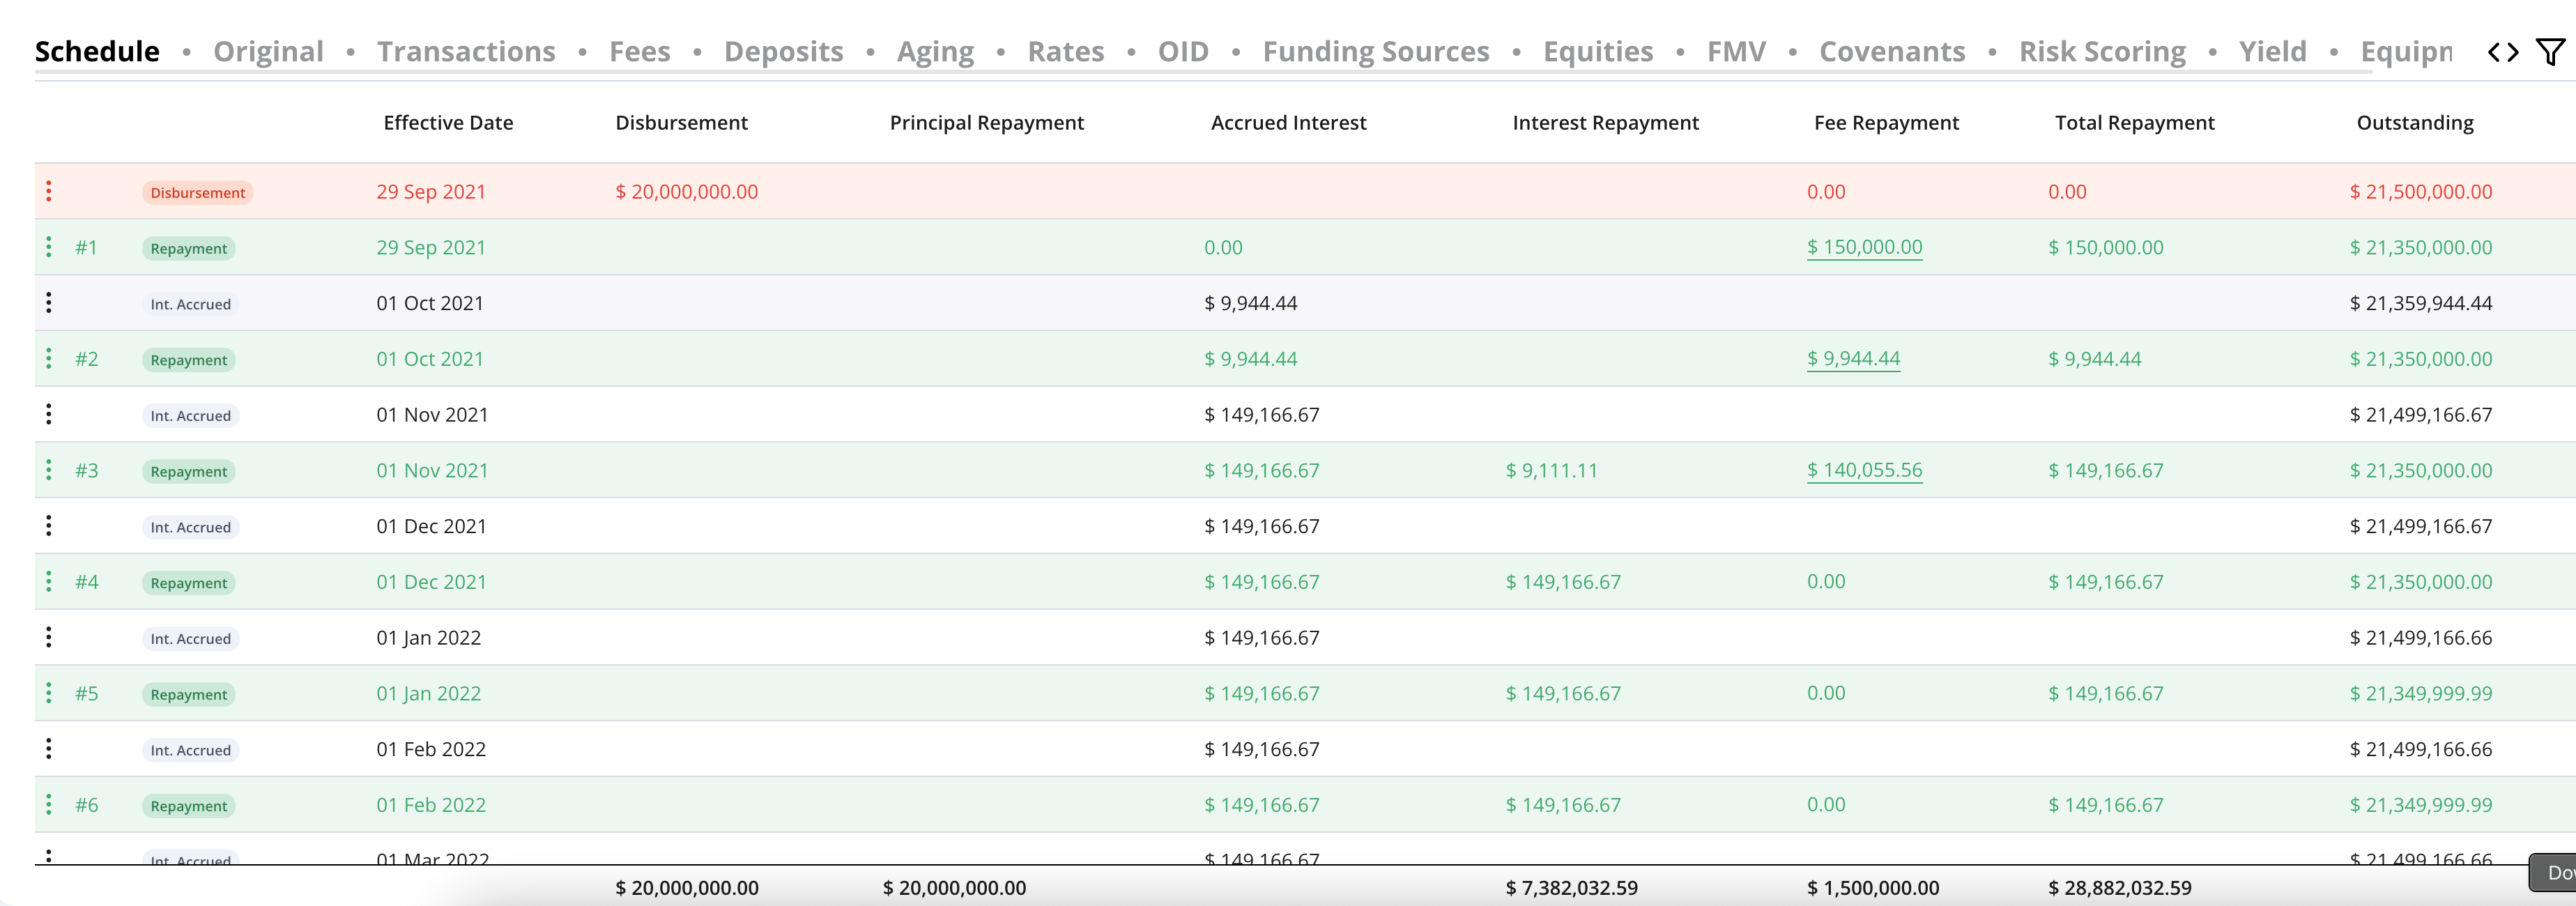Screen dimensions: 2576x906
Task: Click the tab scroll arrows icon
Action: pyautogui.click(x=2503, y=52)
